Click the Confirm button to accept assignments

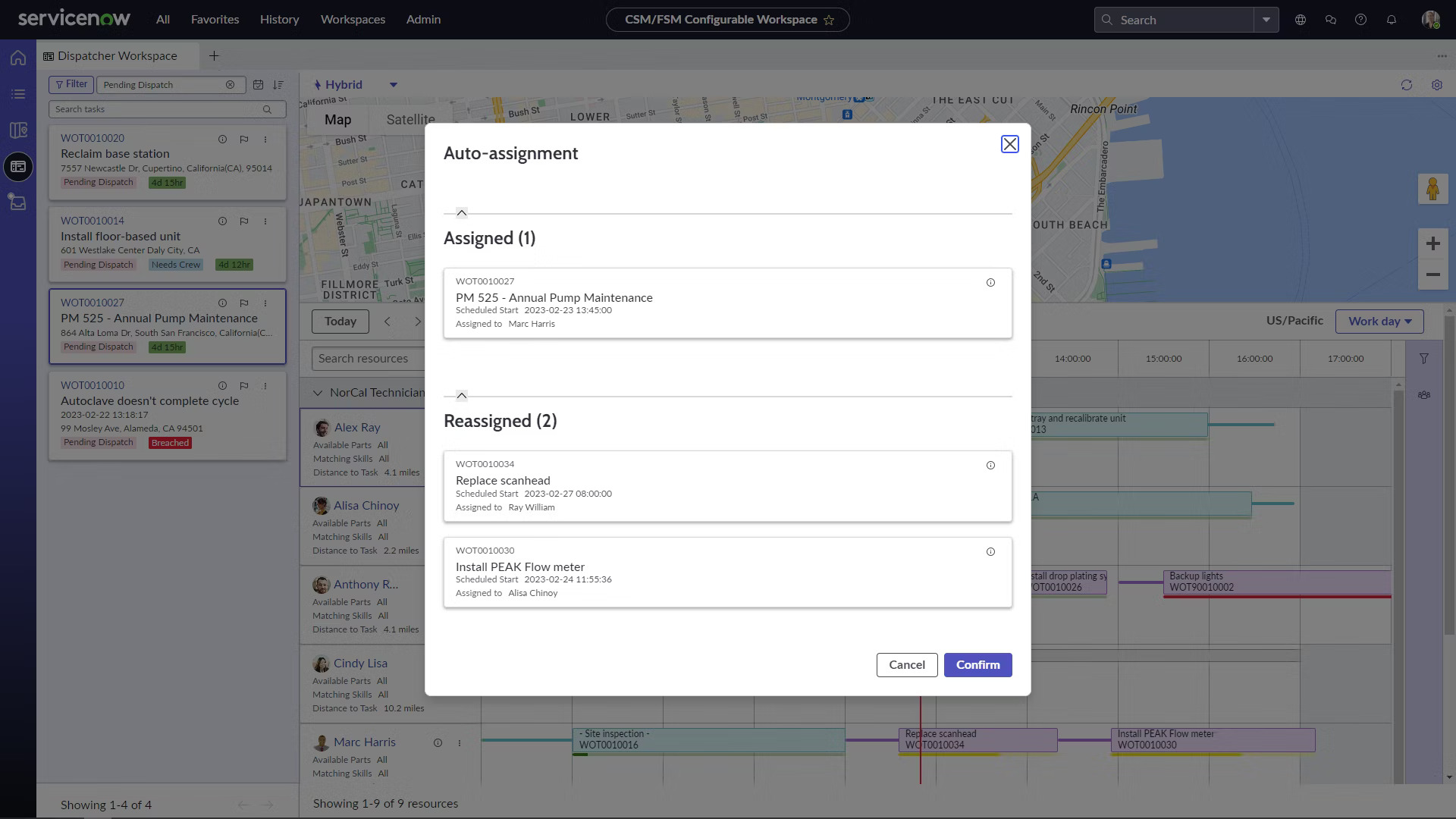pos(977,664)
